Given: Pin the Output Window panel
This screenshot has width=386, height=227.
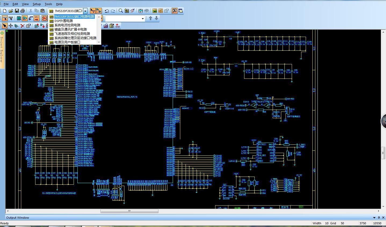Looking at the screenshot, I should click(x=379, y=218).
